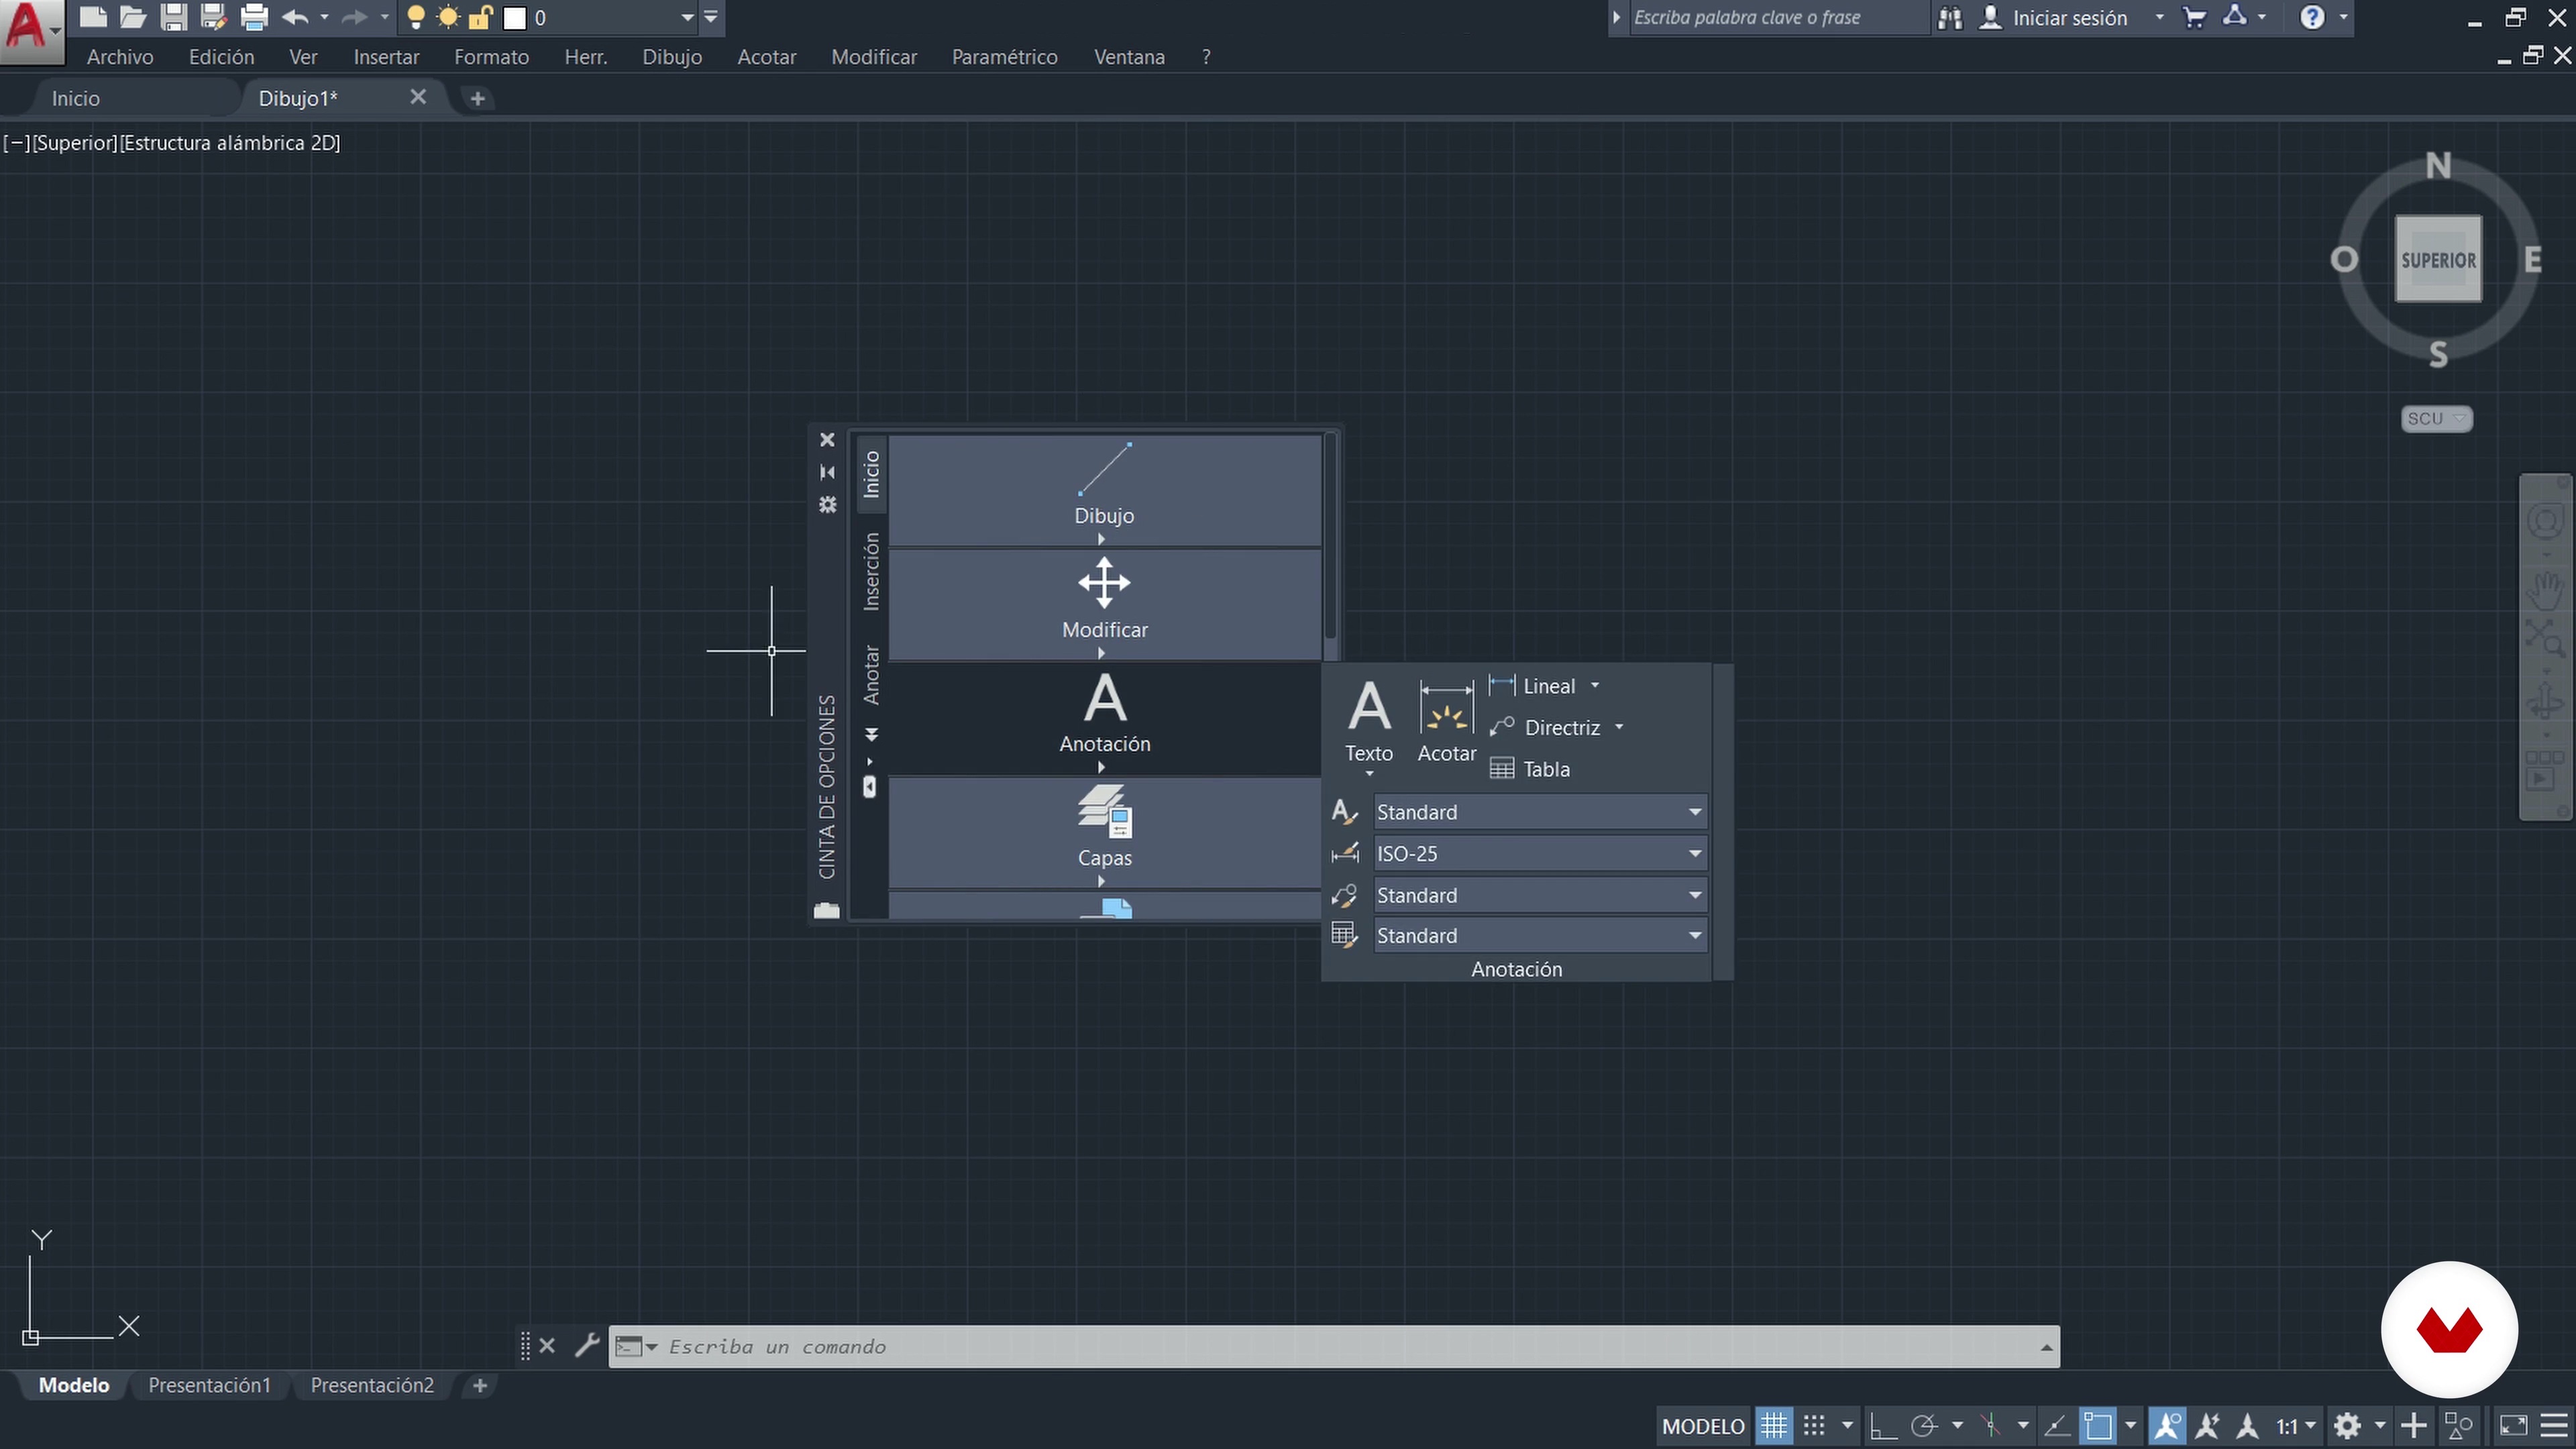
Task: Toggle layer on/off lightbulb icon
Action: (416, 17)
